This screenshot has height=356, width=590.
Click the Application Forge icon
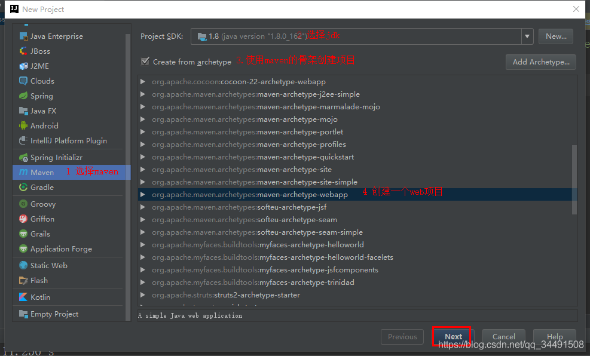(23, 249)
